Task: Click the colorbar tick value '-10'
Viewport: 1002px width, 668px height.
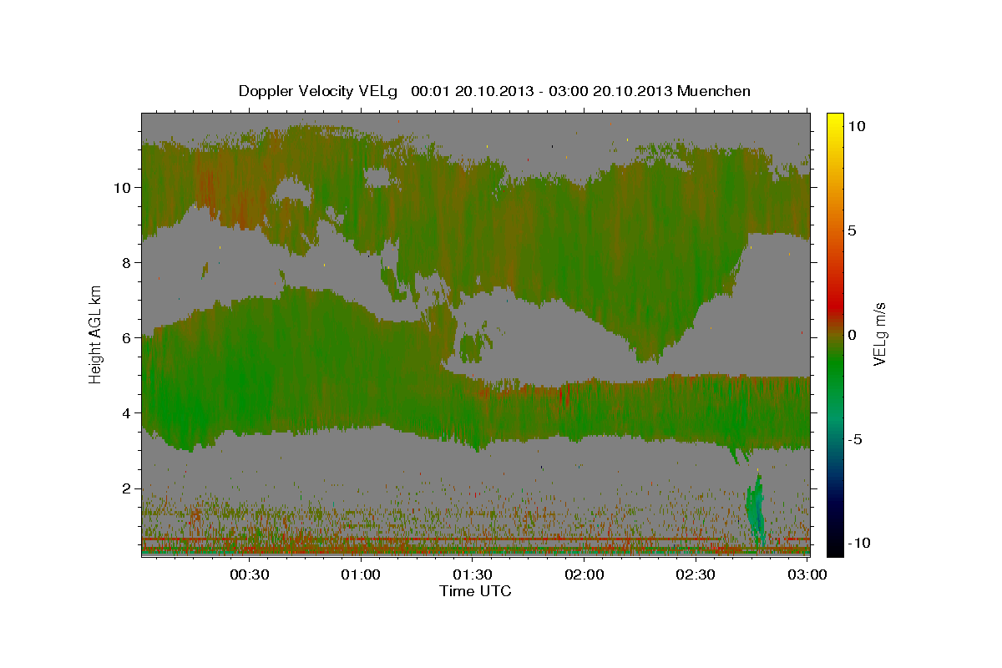Action: pos(858,543)
